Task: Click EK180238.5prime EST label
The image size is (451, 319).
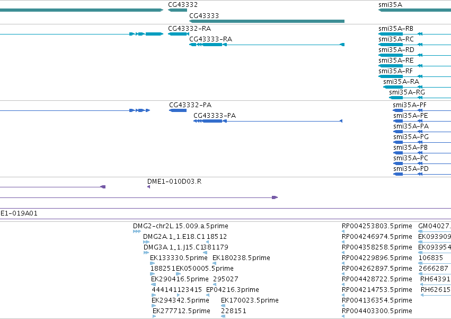Action: click(x=241, y=258)
